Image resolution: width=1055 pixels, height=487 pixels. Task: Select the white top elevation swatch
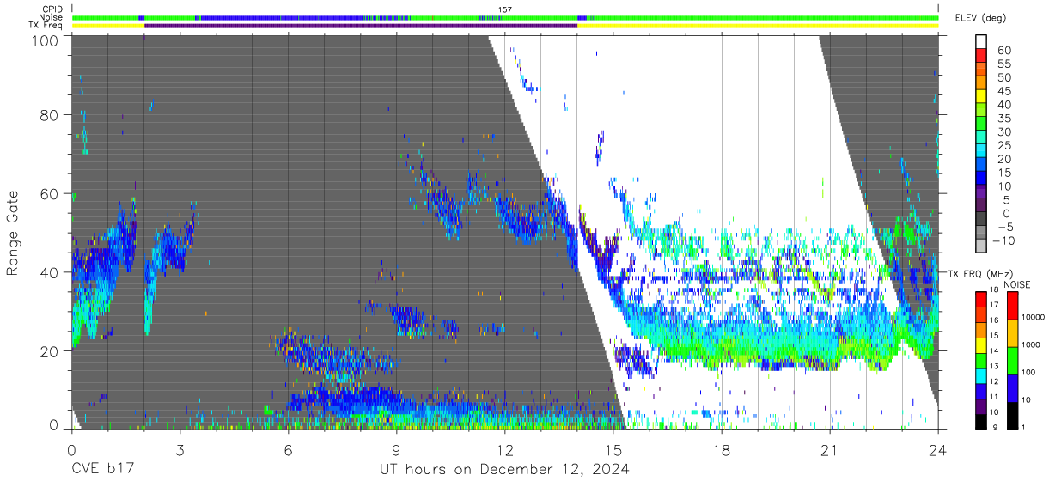(981, 41)
